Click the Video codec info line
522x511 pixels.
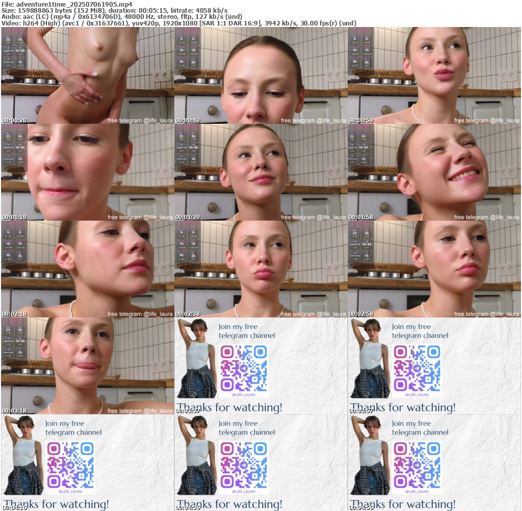(178, 23)
